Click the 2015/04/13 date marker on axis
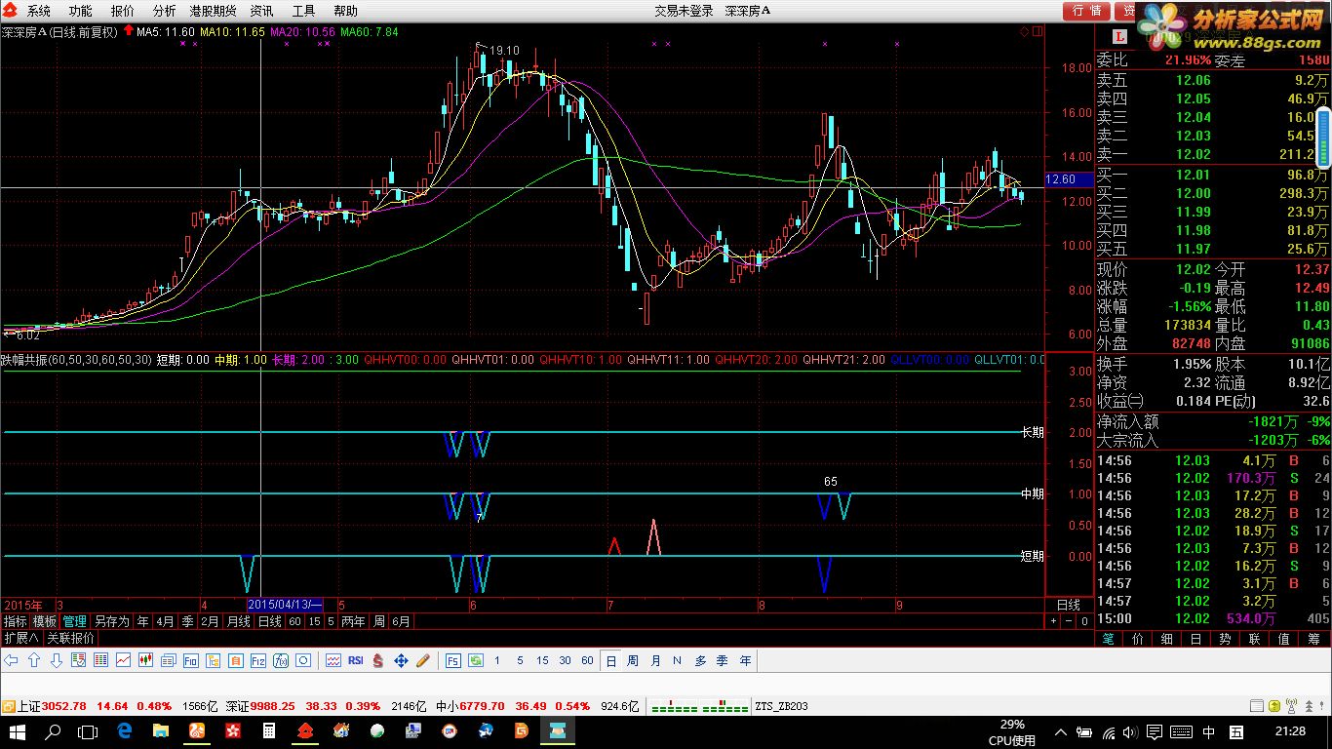The image size is (1332, 749). click(285, 605)
